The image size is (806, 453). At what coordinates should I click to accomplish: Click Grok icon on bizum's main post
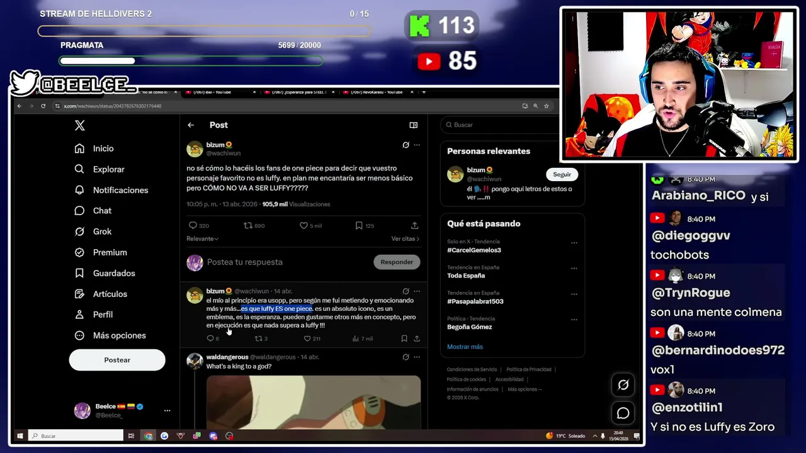406,145
